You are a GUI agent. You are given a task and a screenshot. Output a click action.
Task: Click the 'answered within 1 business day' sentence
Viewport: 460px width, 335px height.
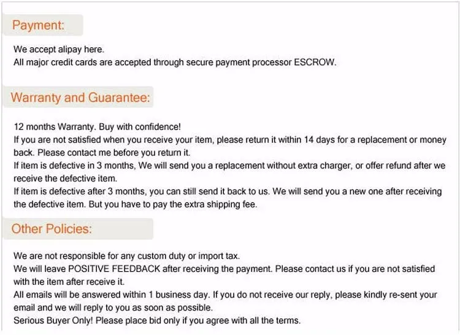pos(112,295)
